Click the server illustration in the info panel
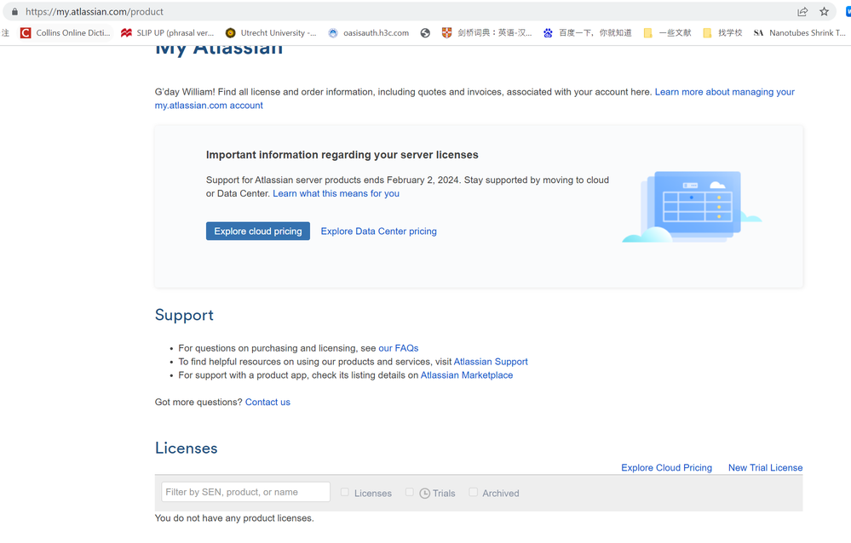 point(692,207)
